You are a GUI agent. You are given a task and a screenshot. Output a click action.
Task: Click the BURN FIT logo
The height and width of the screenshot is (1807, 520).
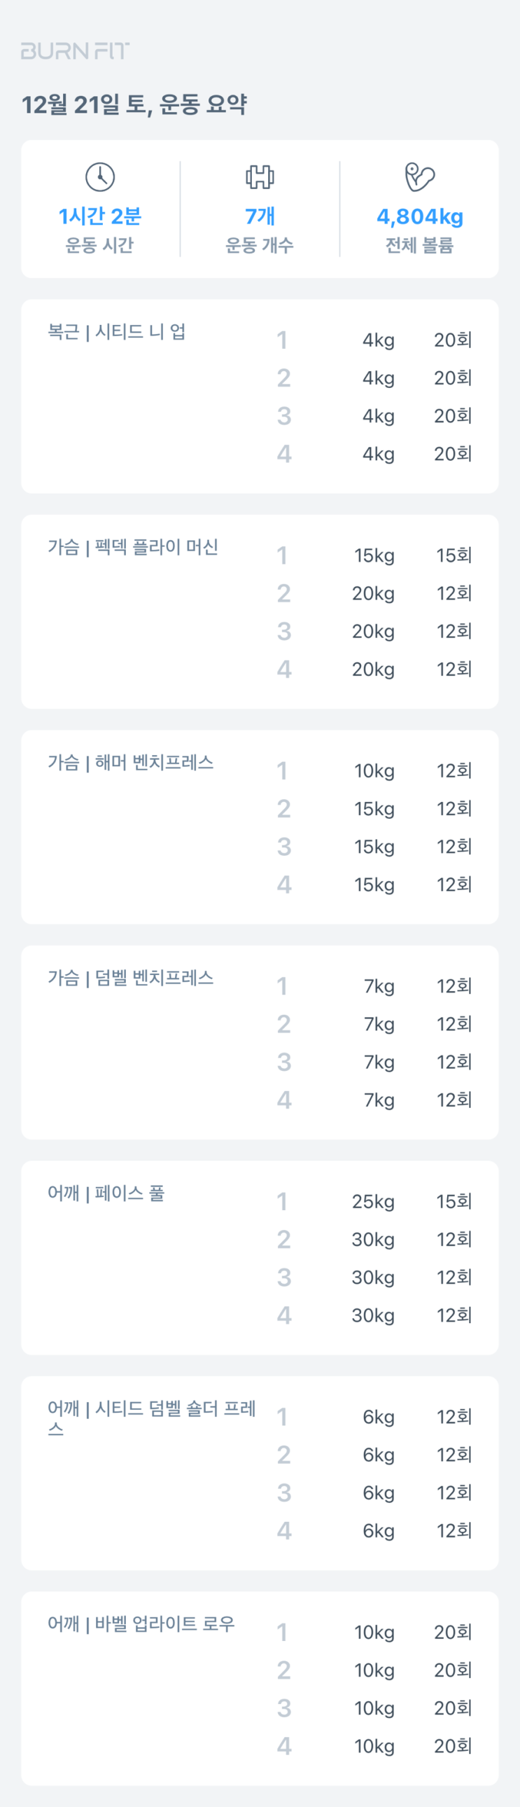click(75, 50)
